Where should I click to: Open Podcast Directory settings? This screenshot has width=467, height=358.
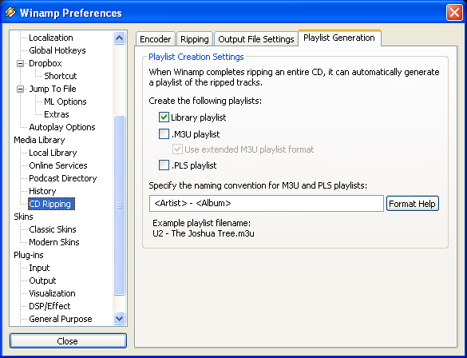[63, 178]
